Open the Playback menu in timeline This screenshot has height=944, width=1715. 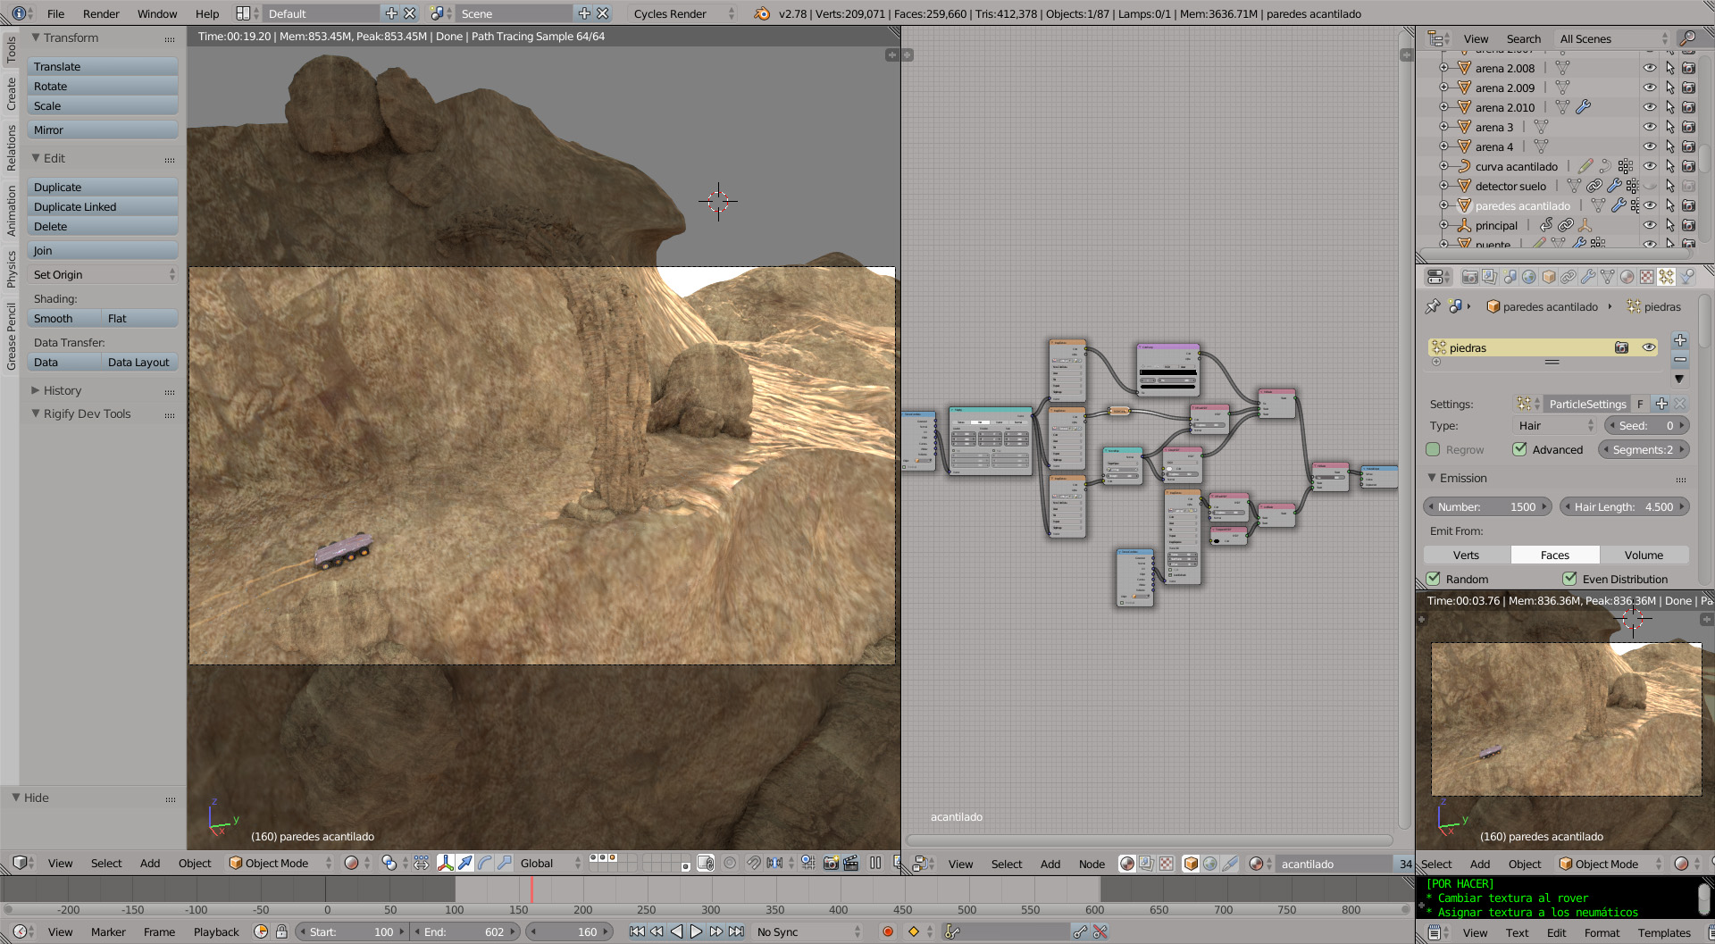coord(216,931)
